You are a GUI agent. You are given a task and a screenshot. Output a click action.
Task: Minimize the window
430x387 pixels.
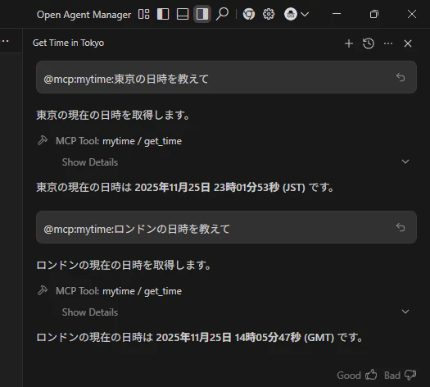click(337, 14)
